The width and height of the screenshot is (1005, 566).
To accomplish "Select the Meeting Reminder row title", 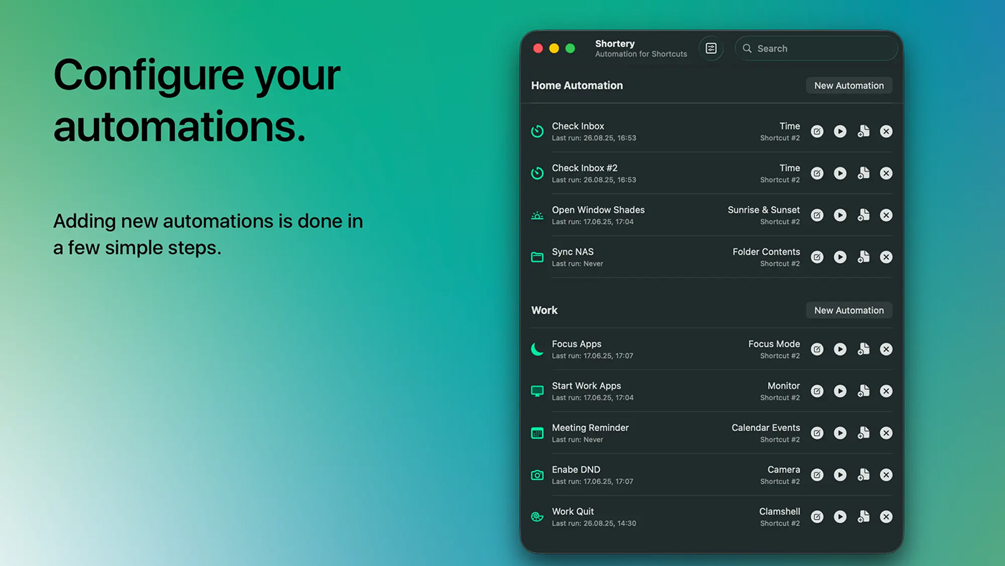I will (x=590, y=427).
